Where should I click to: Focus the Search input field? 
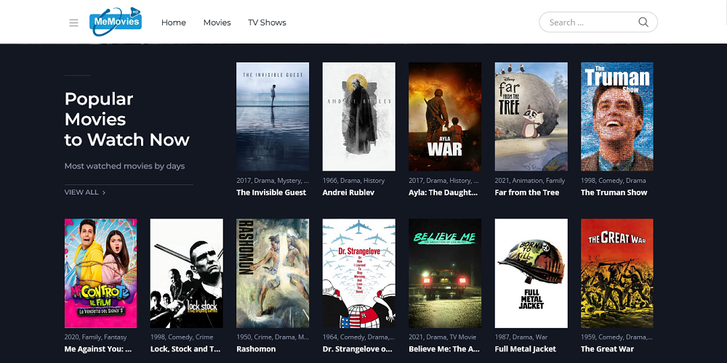tap(598, 23)
